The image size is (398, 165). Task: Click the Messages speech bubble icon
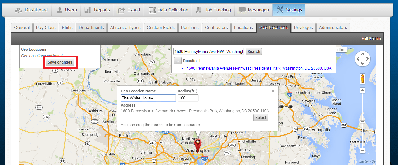point(242,10)
